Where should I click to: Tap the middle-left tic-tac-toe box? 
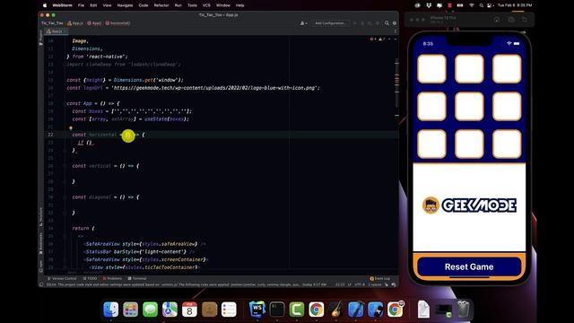coord(431,106)
